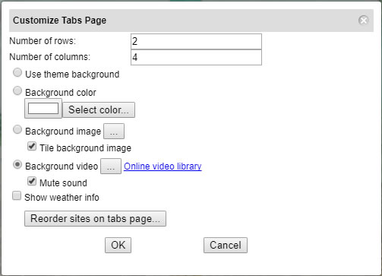Screen dimensions: 382x276
Task: Select the Background video radio button
Action: click(x=17, y=165)
